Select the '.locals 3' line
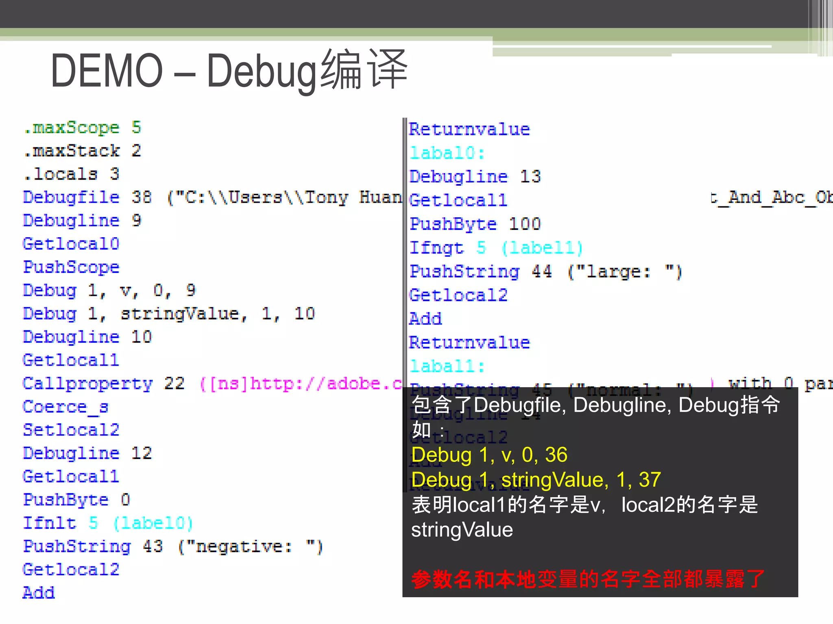This screenshot has width=833, height=624. pos(71,174)
